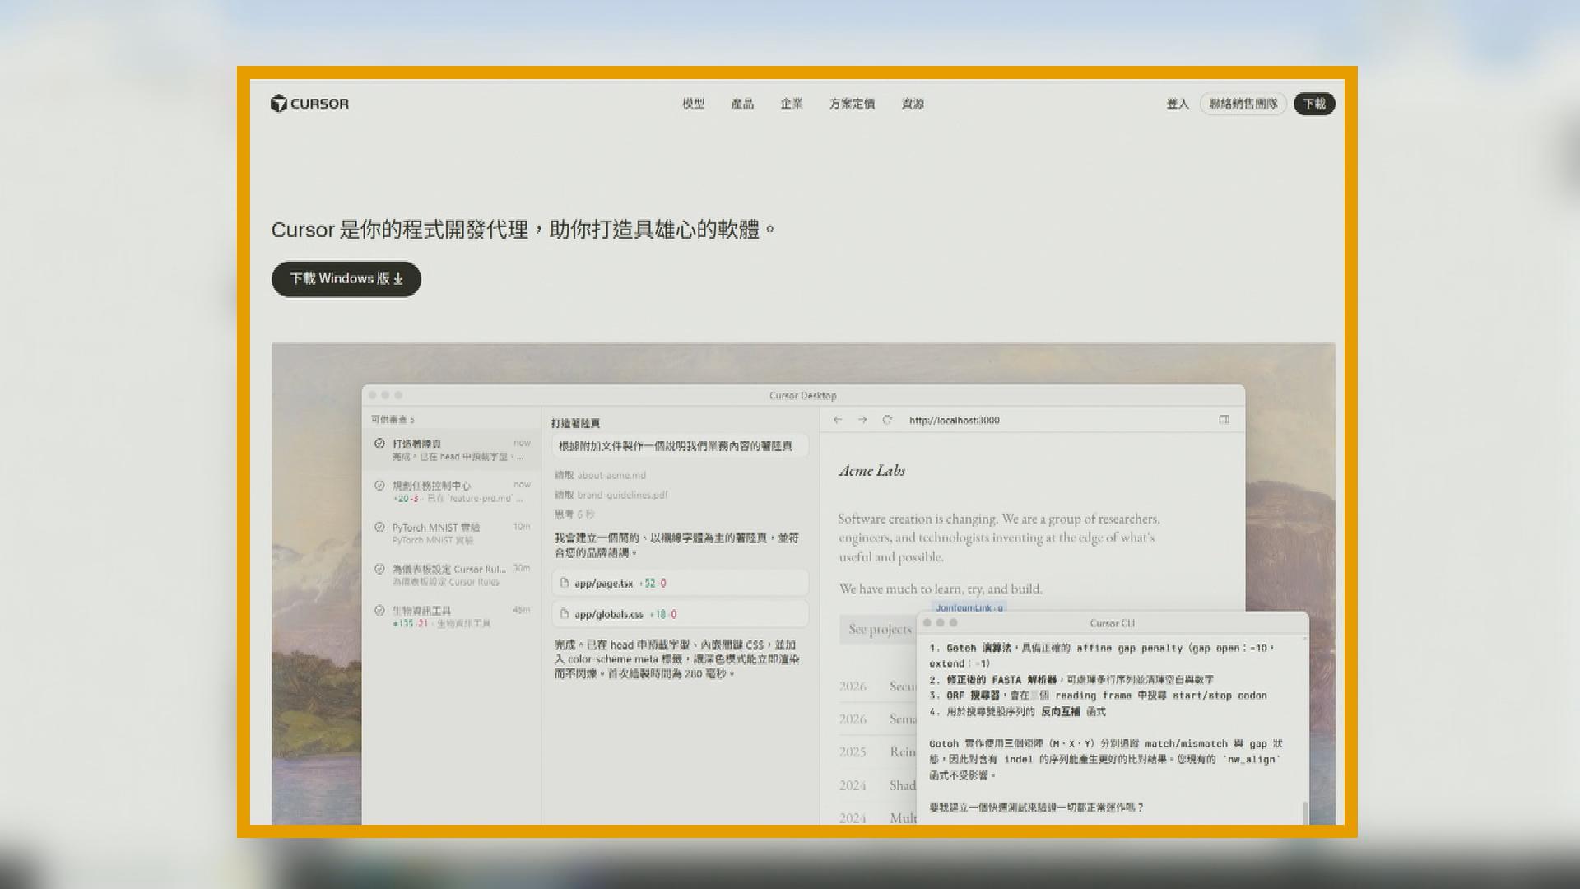Click the 讀取 about-acme.md line

(x=600, y=475)
